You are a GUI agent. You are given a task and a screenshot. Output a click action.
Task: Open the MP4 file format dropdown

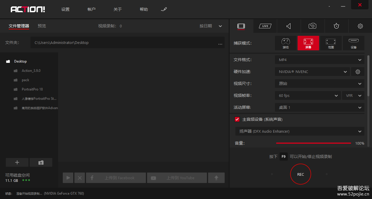click(x=319, y=60)
